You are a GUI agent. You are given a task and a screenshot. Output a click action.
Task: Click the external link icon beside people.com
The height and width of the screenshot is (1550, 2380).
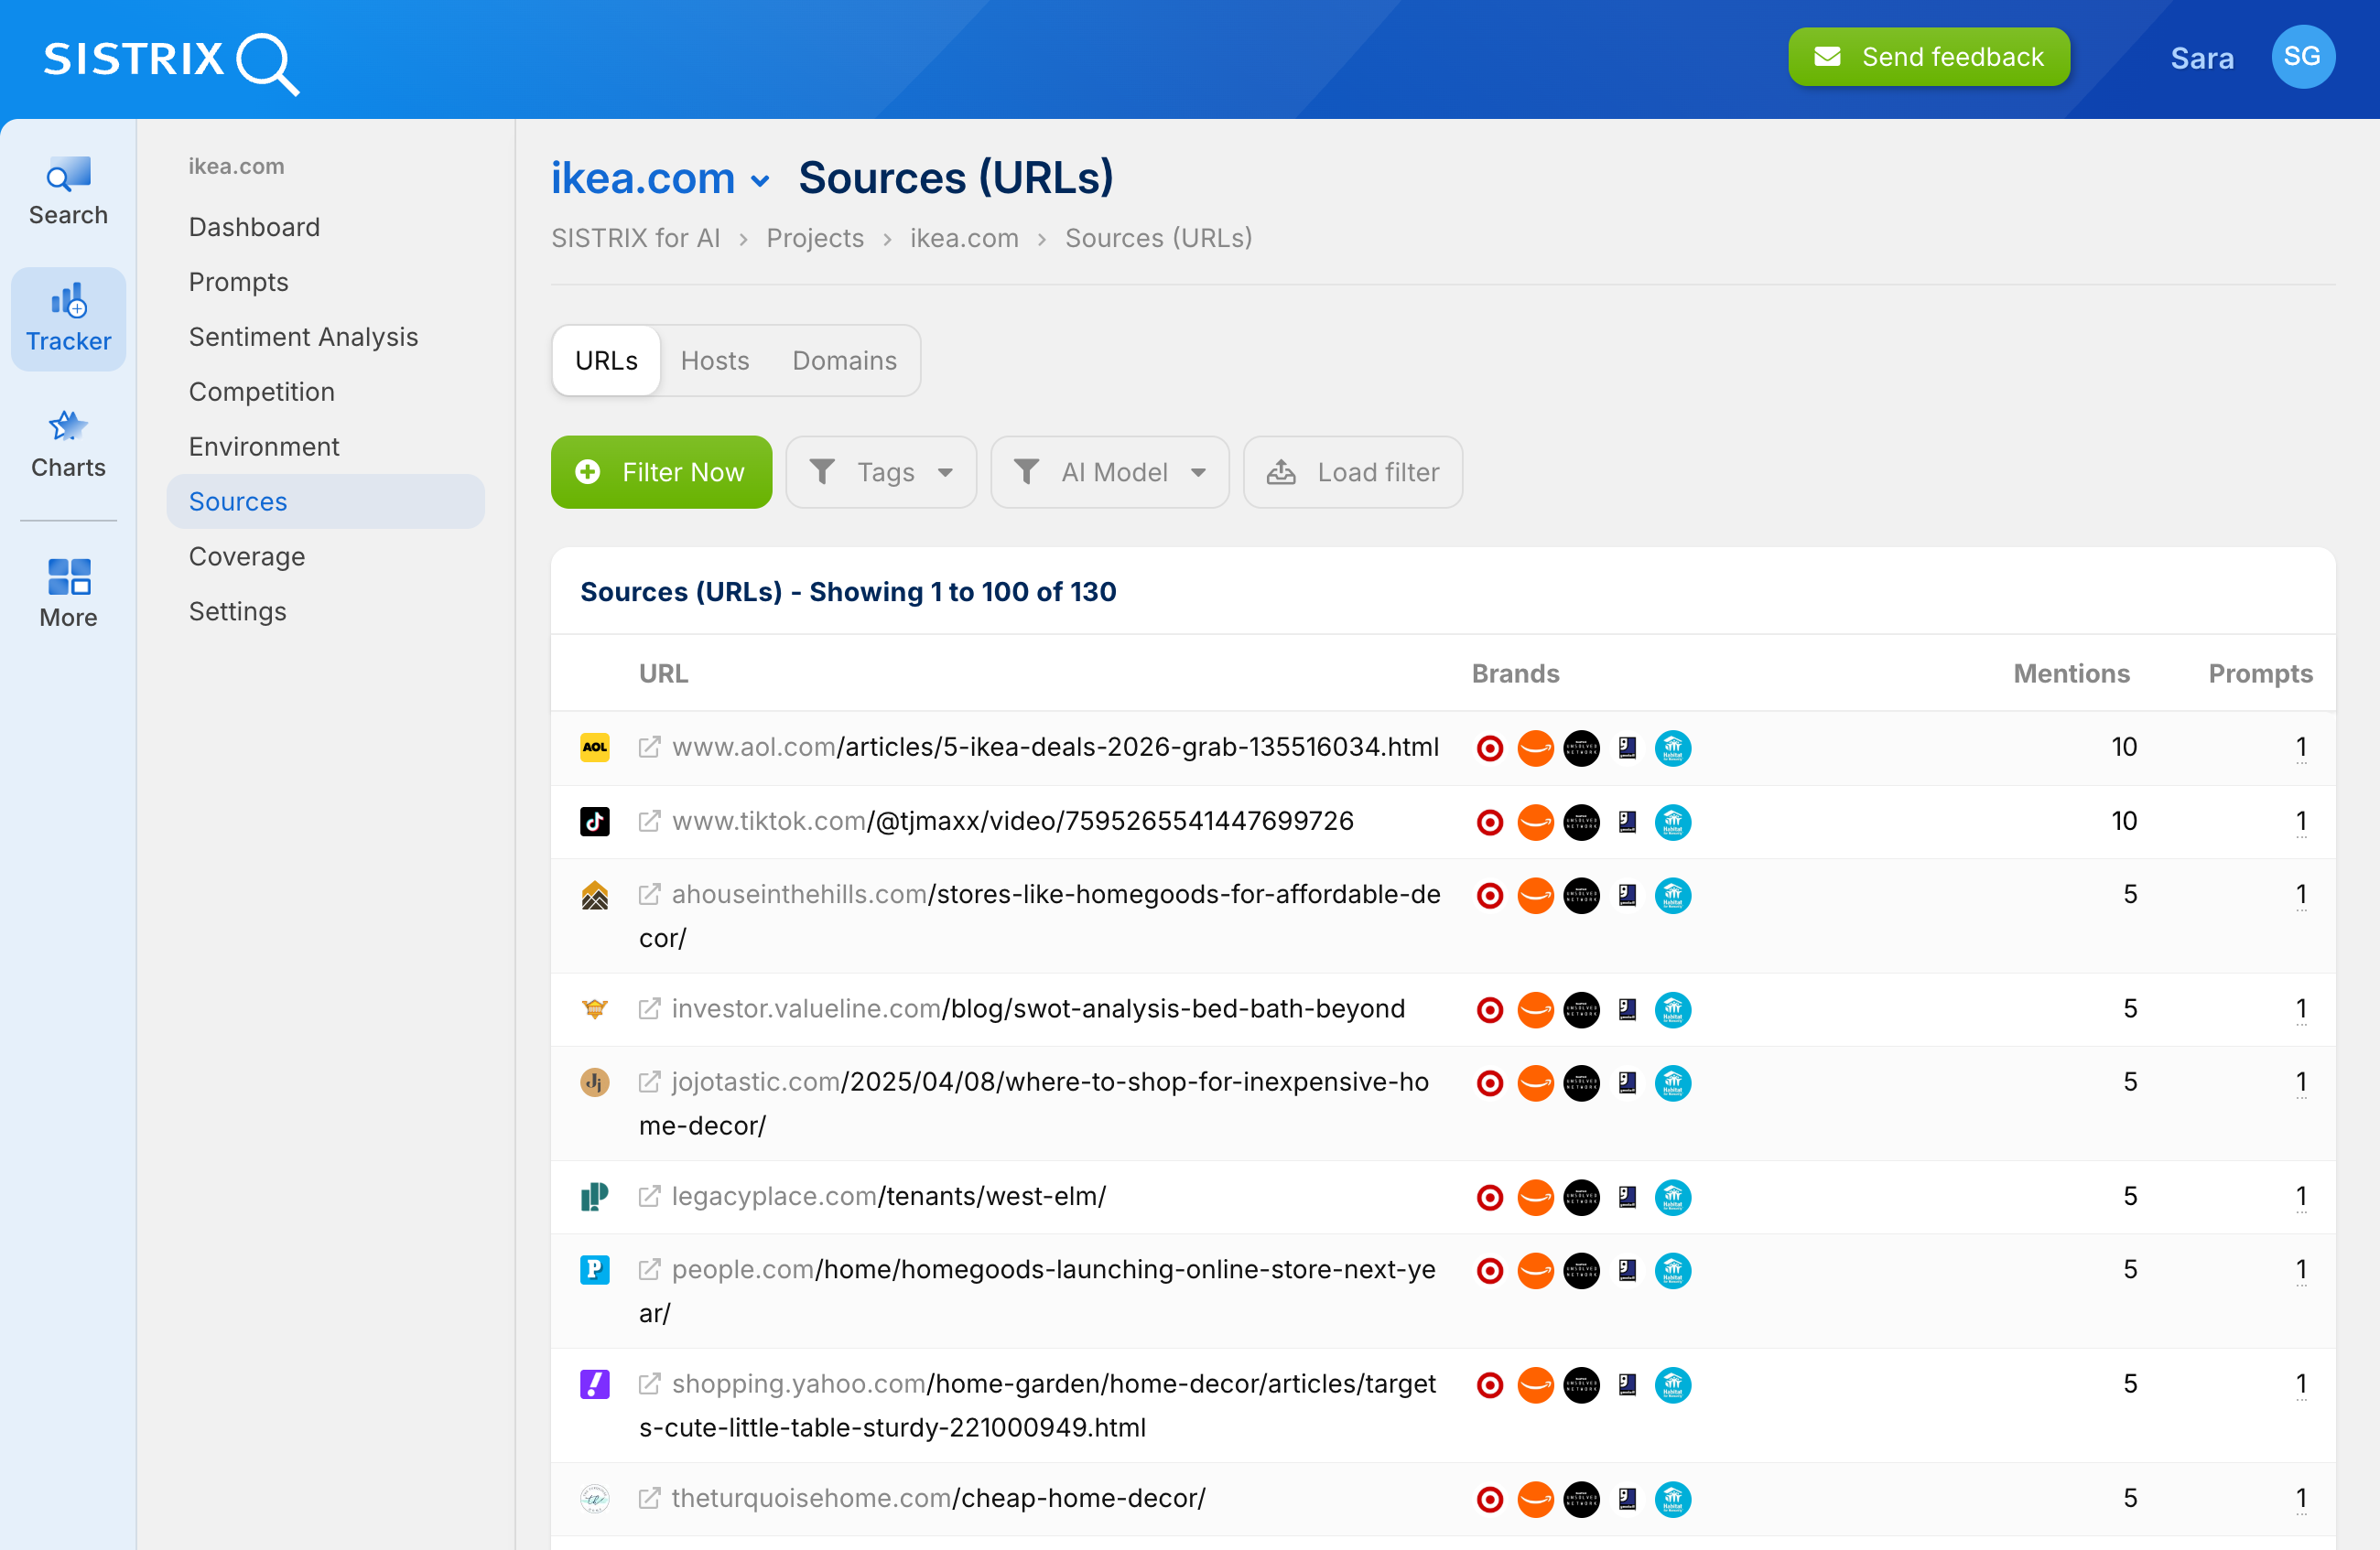650,1269
